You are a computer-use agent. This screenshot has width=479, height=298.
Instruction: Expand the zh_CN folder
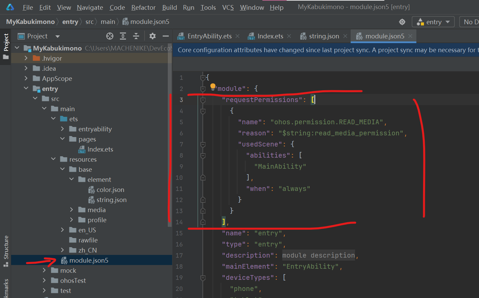(x=63, y=250)
